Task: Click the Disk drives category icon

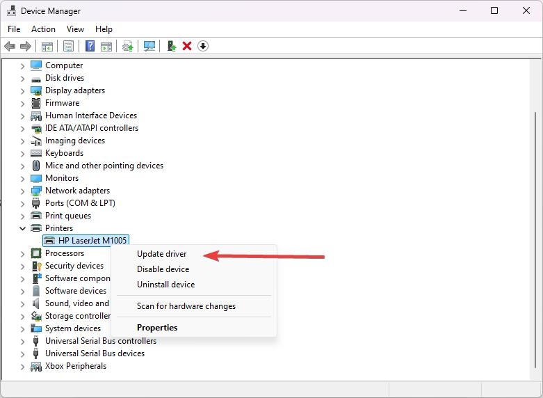Action: tap(36, 79)
